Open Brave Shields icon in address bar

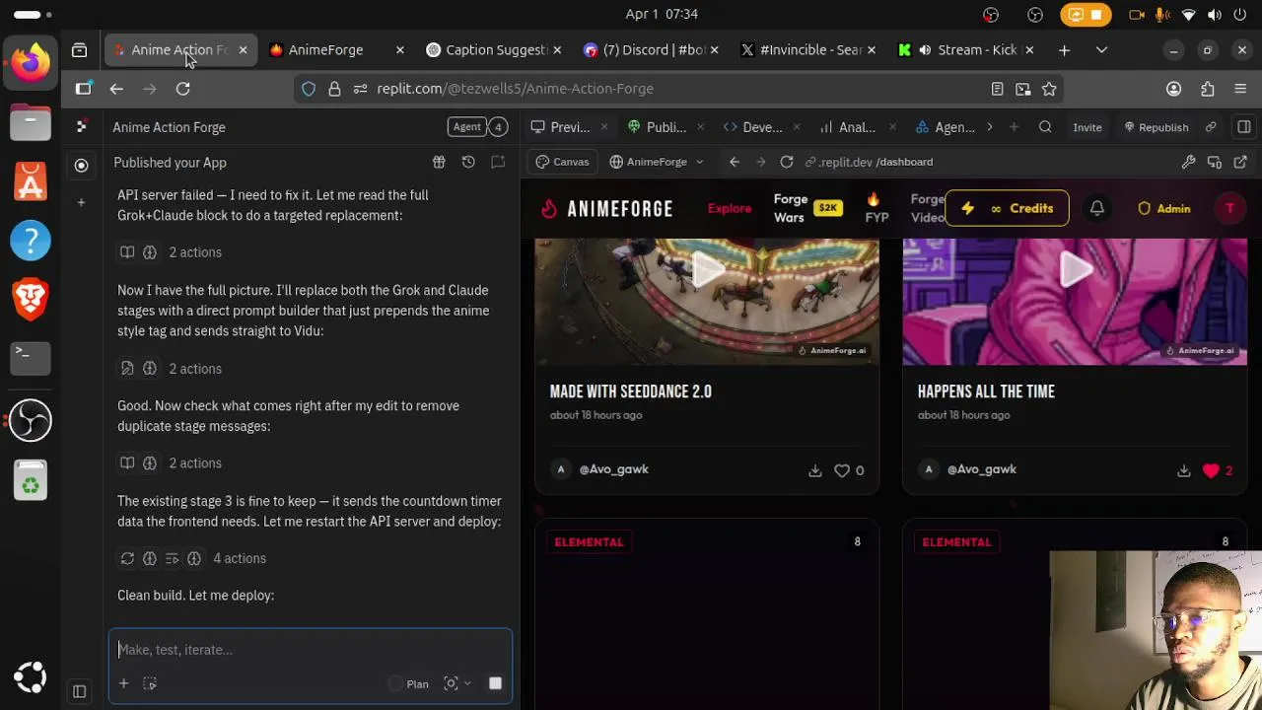click(309, 89)
